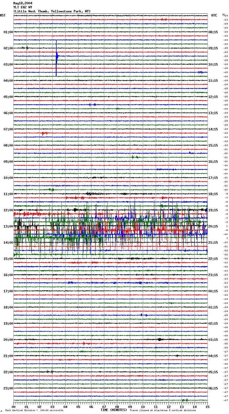The height and width of the screenshot is (414, 229).
Task: Select the '16:00' MST time label
Action: click(8, 275)
